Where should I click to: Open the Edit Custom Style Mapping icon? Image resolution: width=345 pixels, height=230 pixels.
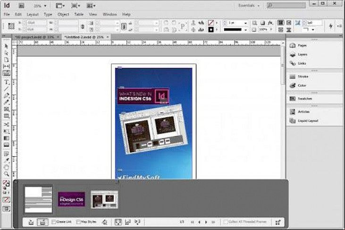(105, 222)
